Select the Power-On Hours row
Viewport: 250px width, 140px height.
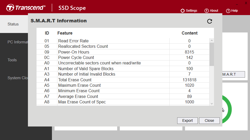[x=123, y=52]
